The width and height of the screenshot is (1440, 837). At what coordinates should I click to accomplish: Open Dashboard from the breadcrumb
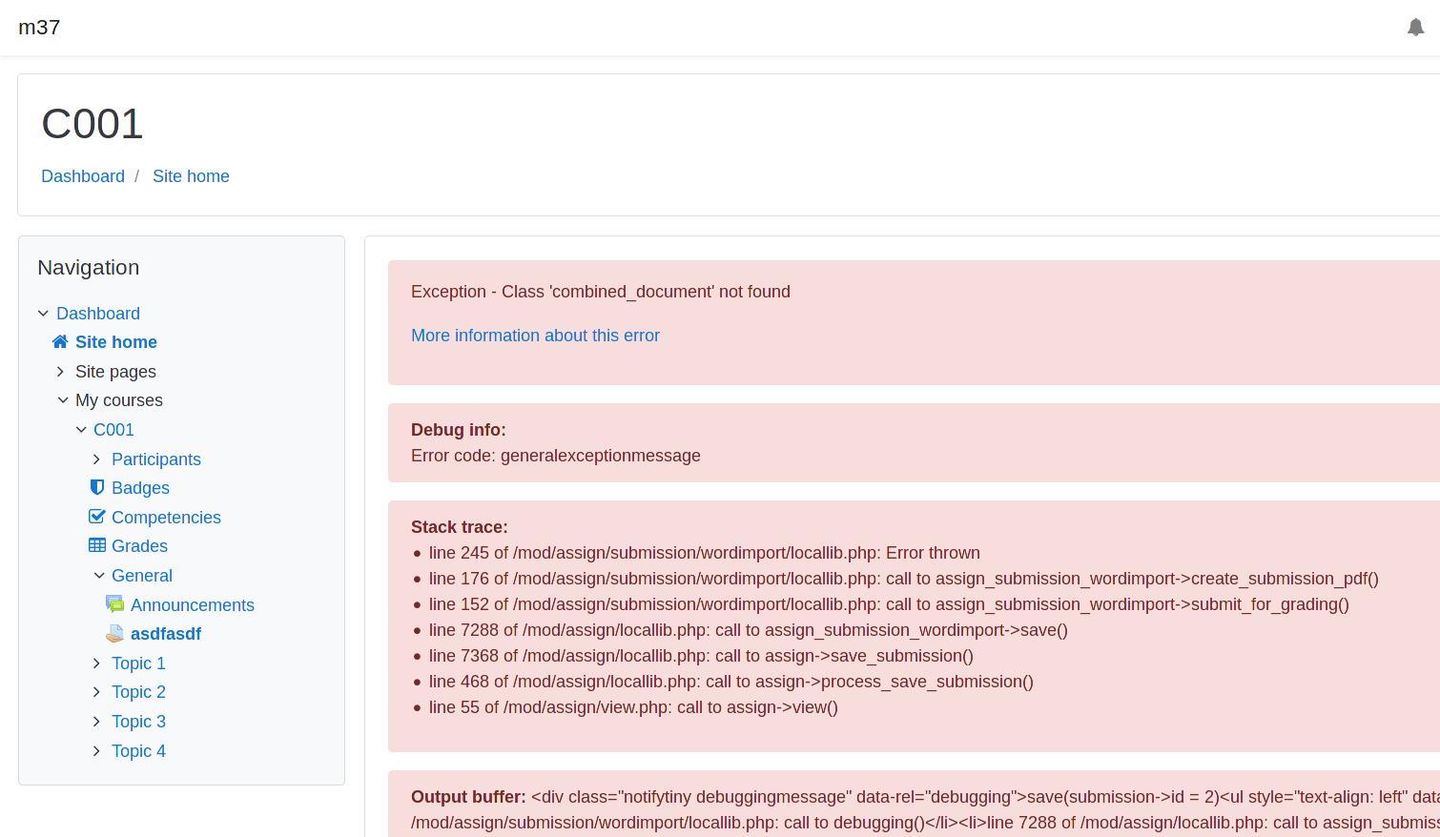83,175
